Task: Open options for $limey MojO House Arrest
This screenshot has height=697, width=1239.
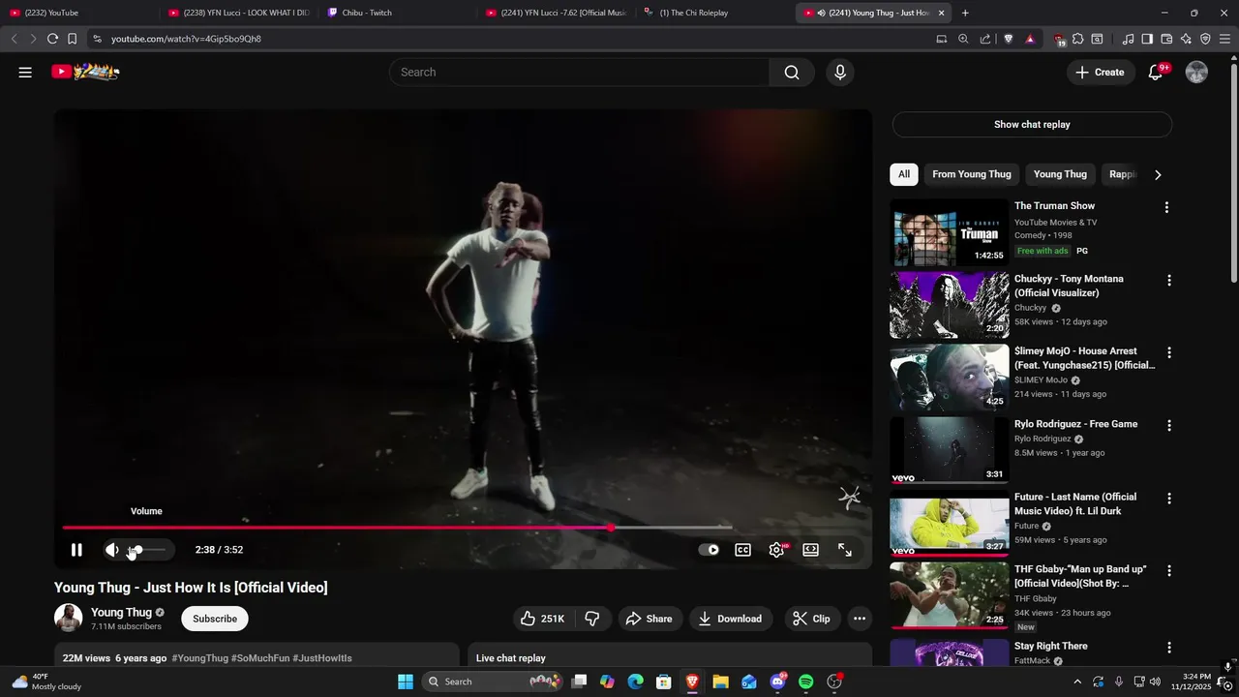Action: pos(1169,352)
